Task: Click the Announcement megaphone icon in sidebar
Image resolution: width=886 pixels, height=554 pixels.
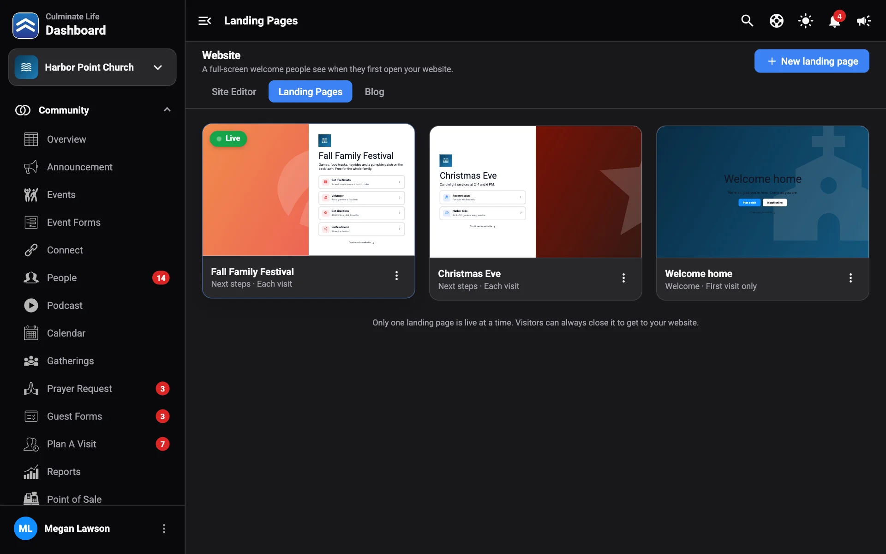Action: point(31,167)
